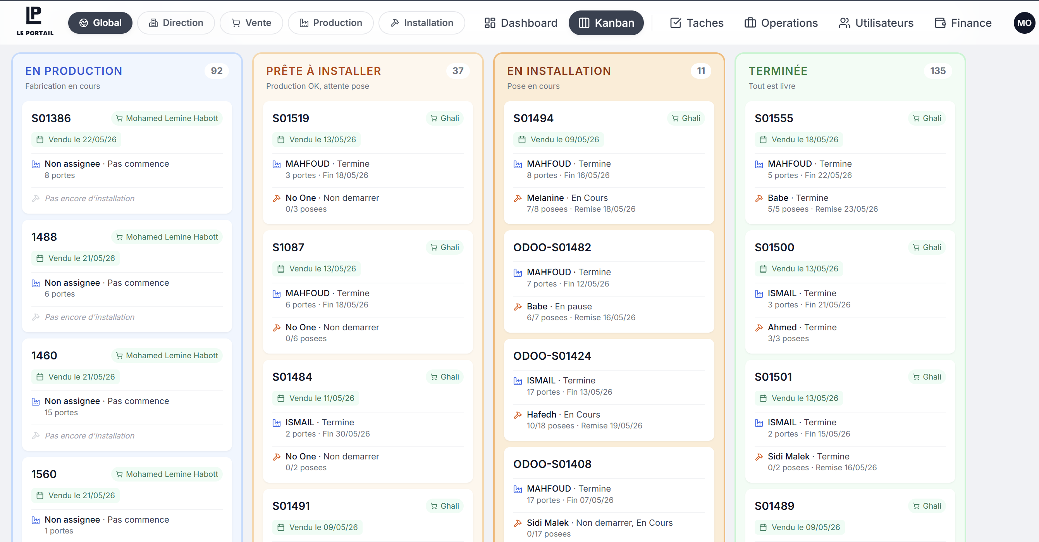Switch to the Direction filter
1039x542 pixels.
pyautogui.click(x=176, y=23)
